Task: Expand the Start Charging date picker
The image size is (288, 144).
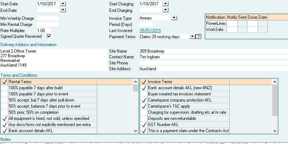Action: 165,4
